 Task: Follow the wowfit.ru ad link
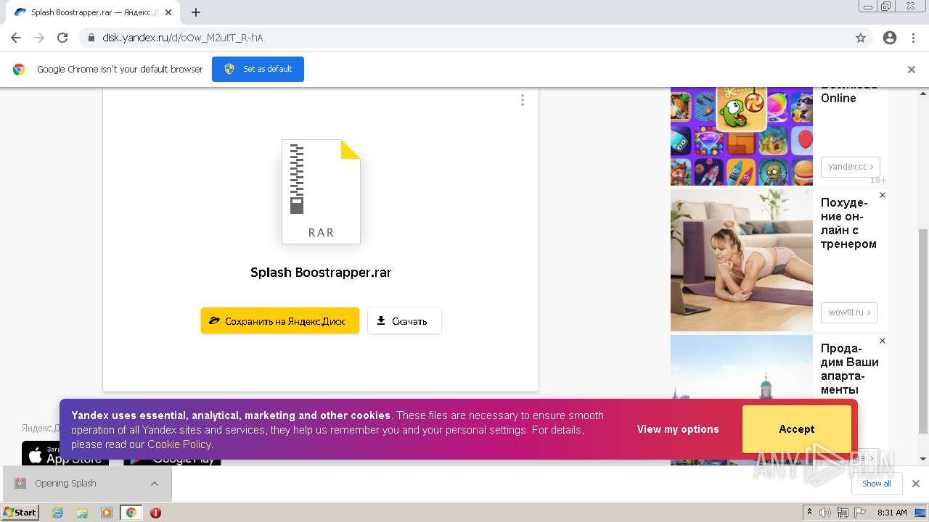pyautogui.click(x=849, y=312)
